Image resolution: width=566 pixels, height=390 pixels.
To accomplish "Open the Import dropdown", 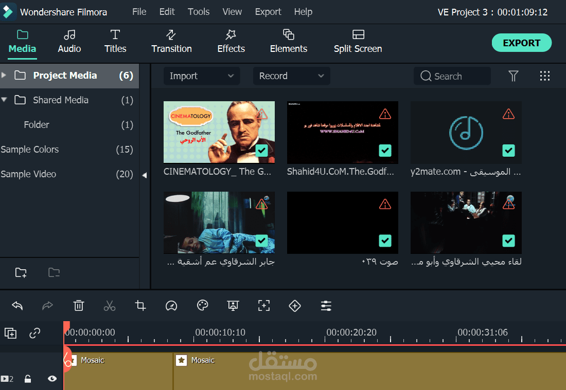I will (x=201, y=76).
